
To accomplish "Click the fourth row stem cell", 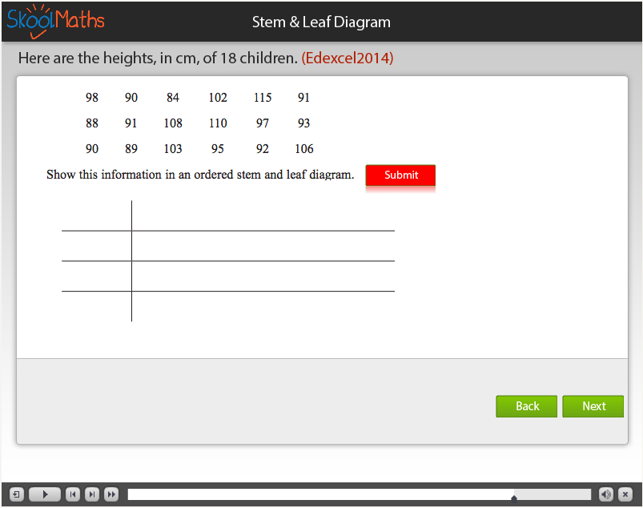I will click(96, 306).
